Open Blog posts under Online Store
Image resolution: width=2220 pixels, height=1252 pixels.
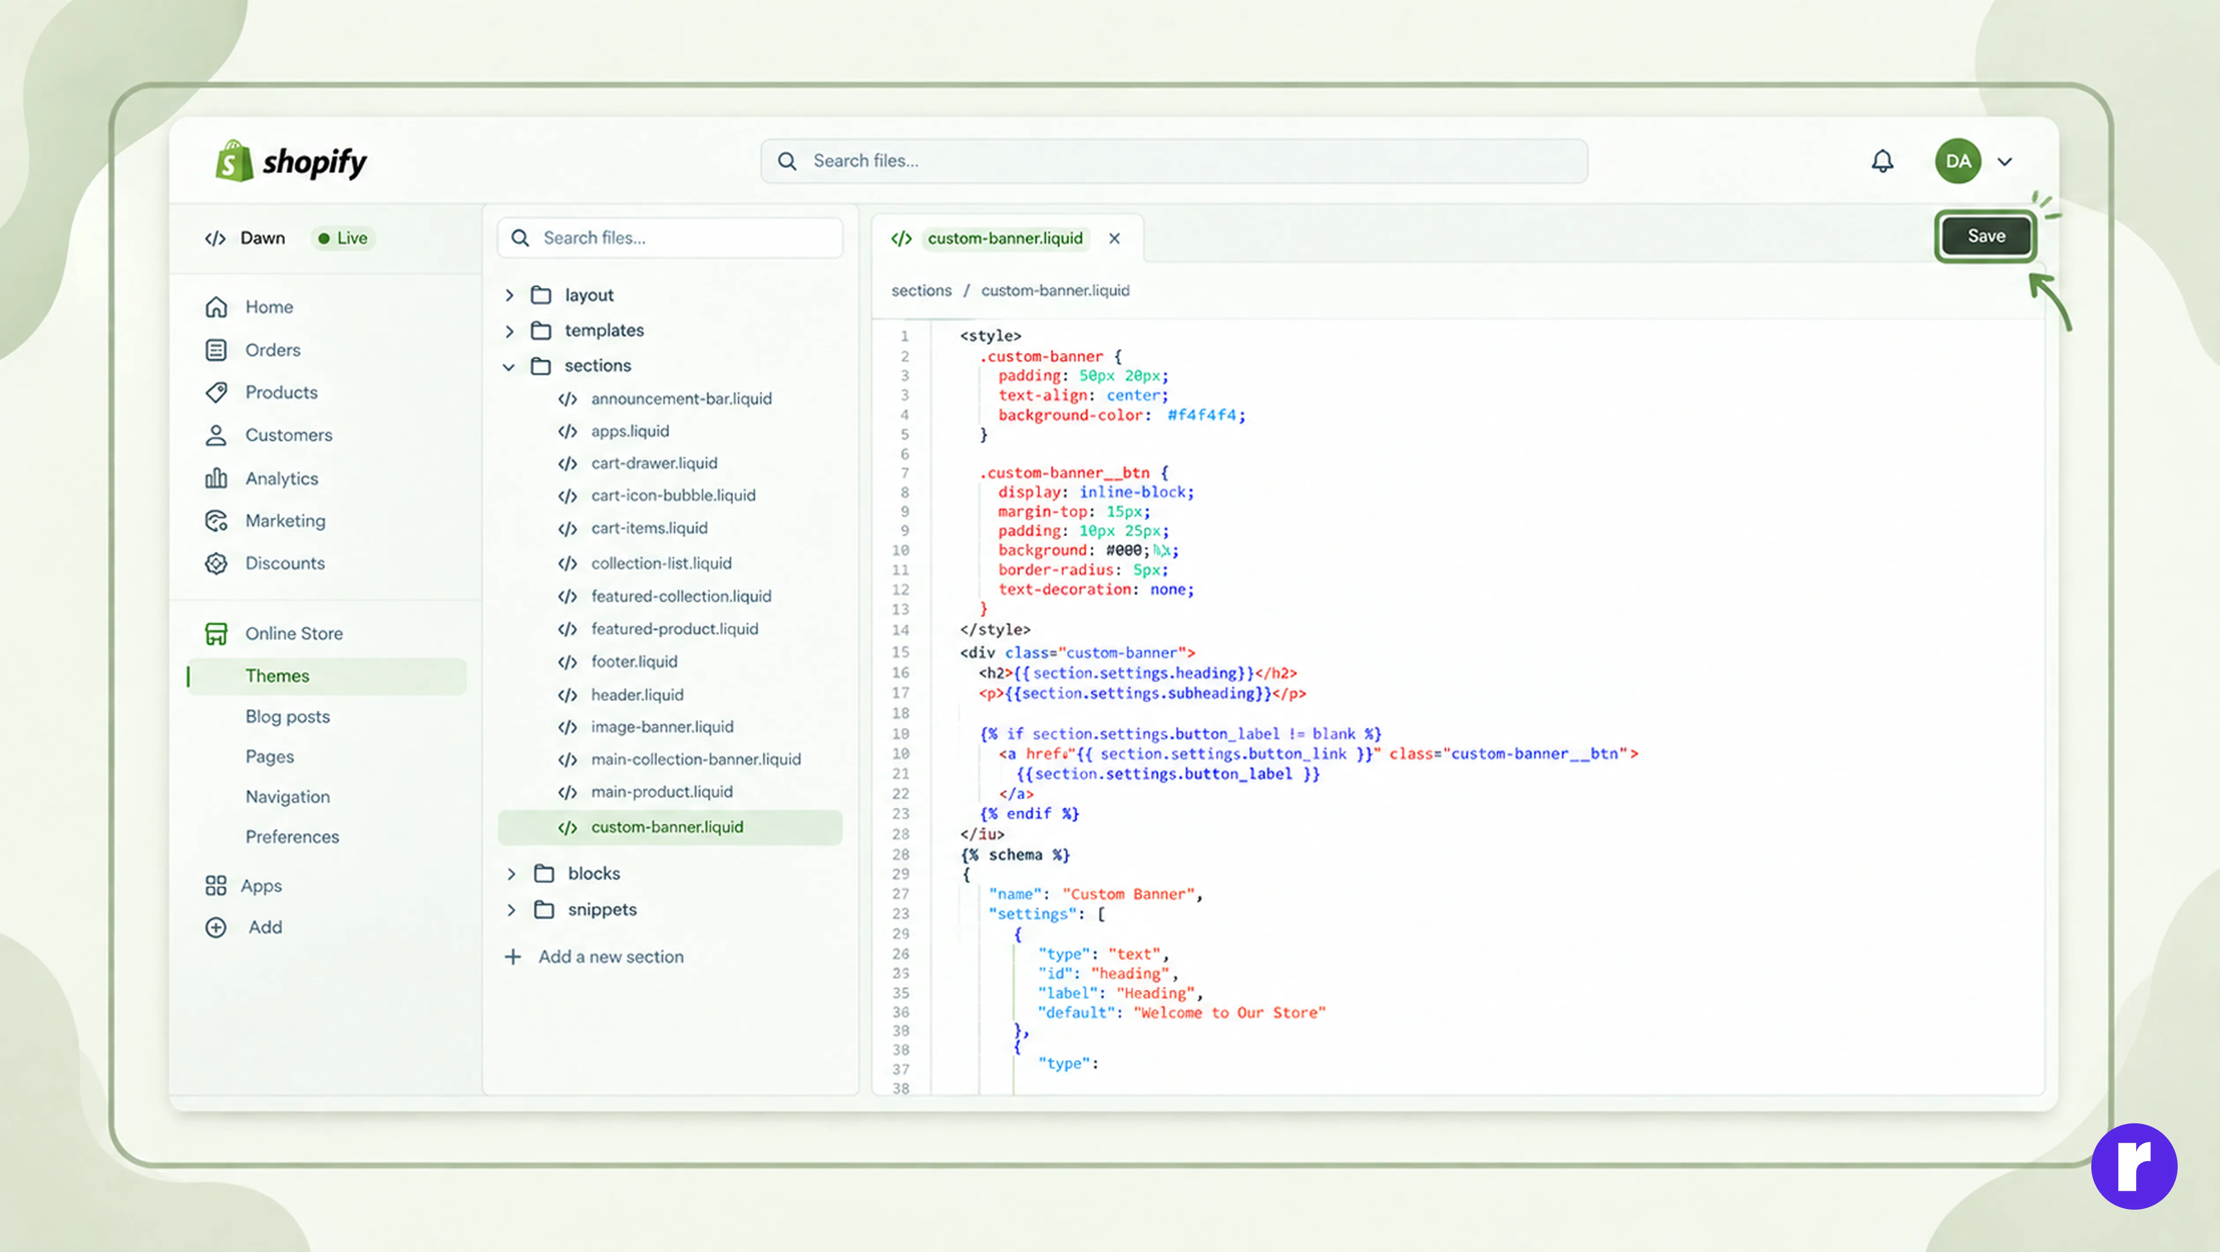288,717
